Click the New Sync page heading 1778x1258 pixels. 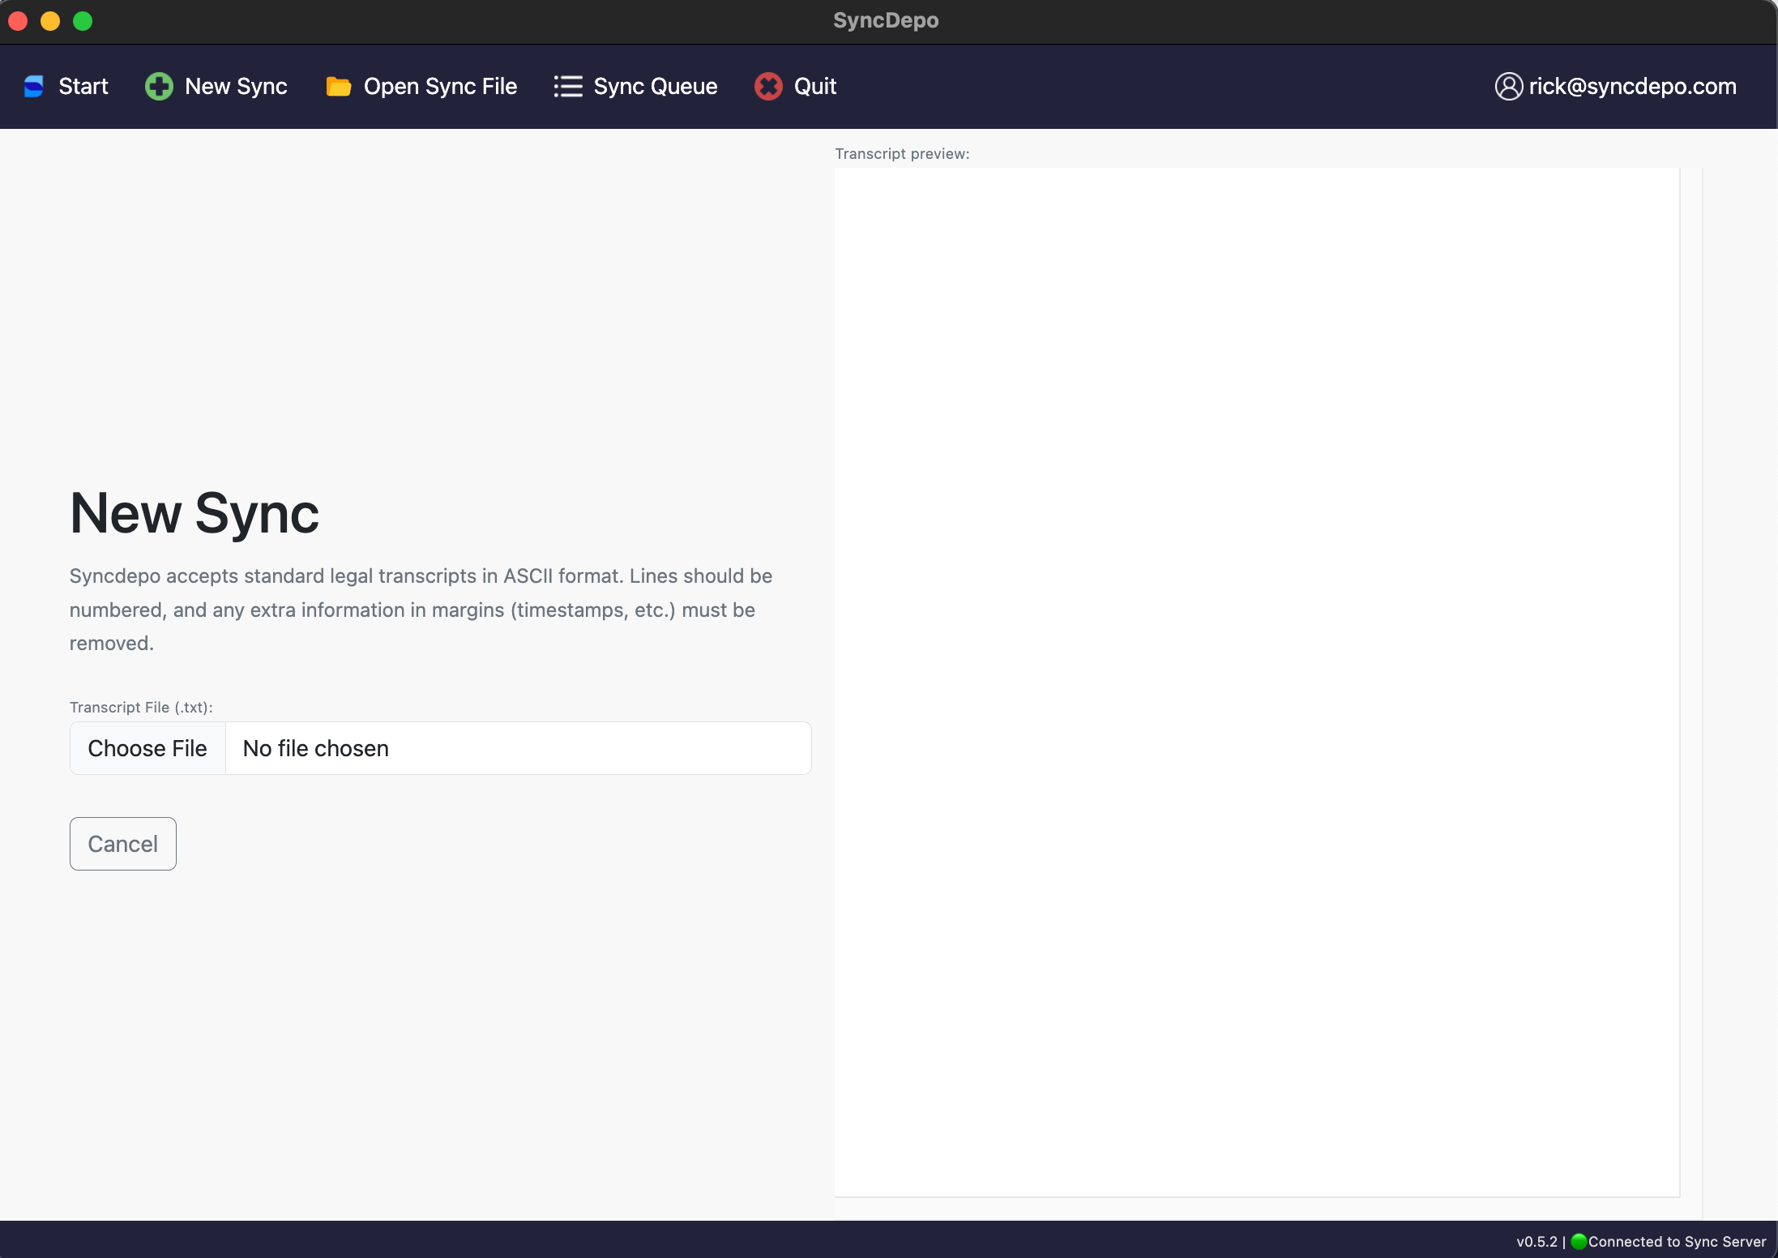click(194, 513)
